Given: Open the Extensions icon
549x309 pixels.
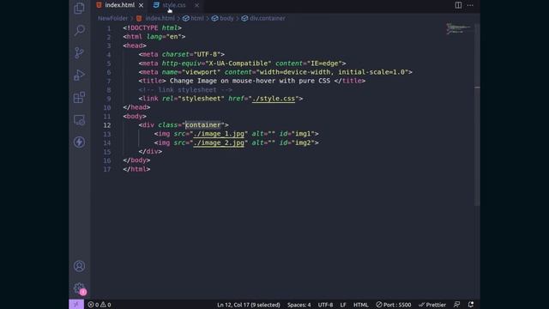Looking at the screenshot, I should 79,97.
